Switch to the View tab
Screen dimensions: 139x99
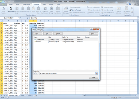coord(58,4)
